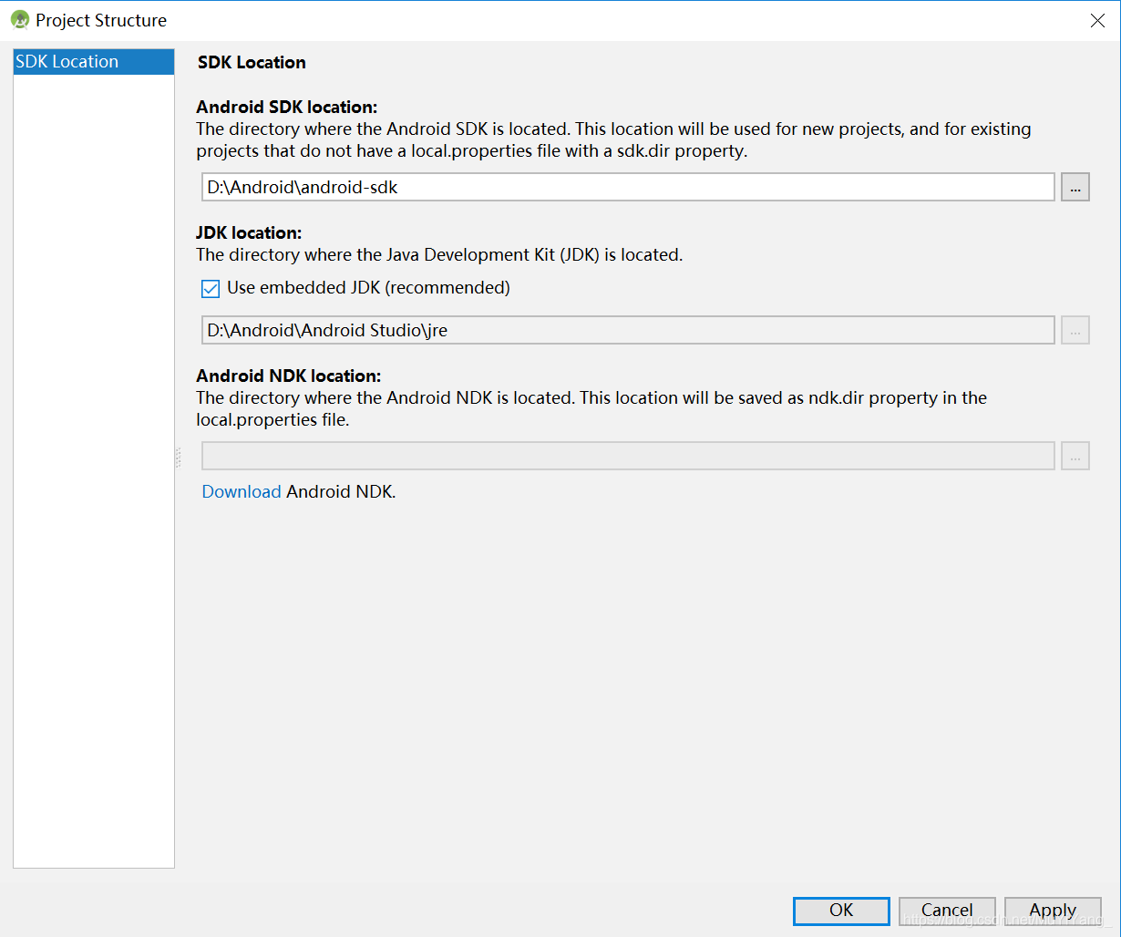This screenshot has width=1121, height=937.
Task: Cancel the Project Structure dialog
Action: click(x=947, y=910)
